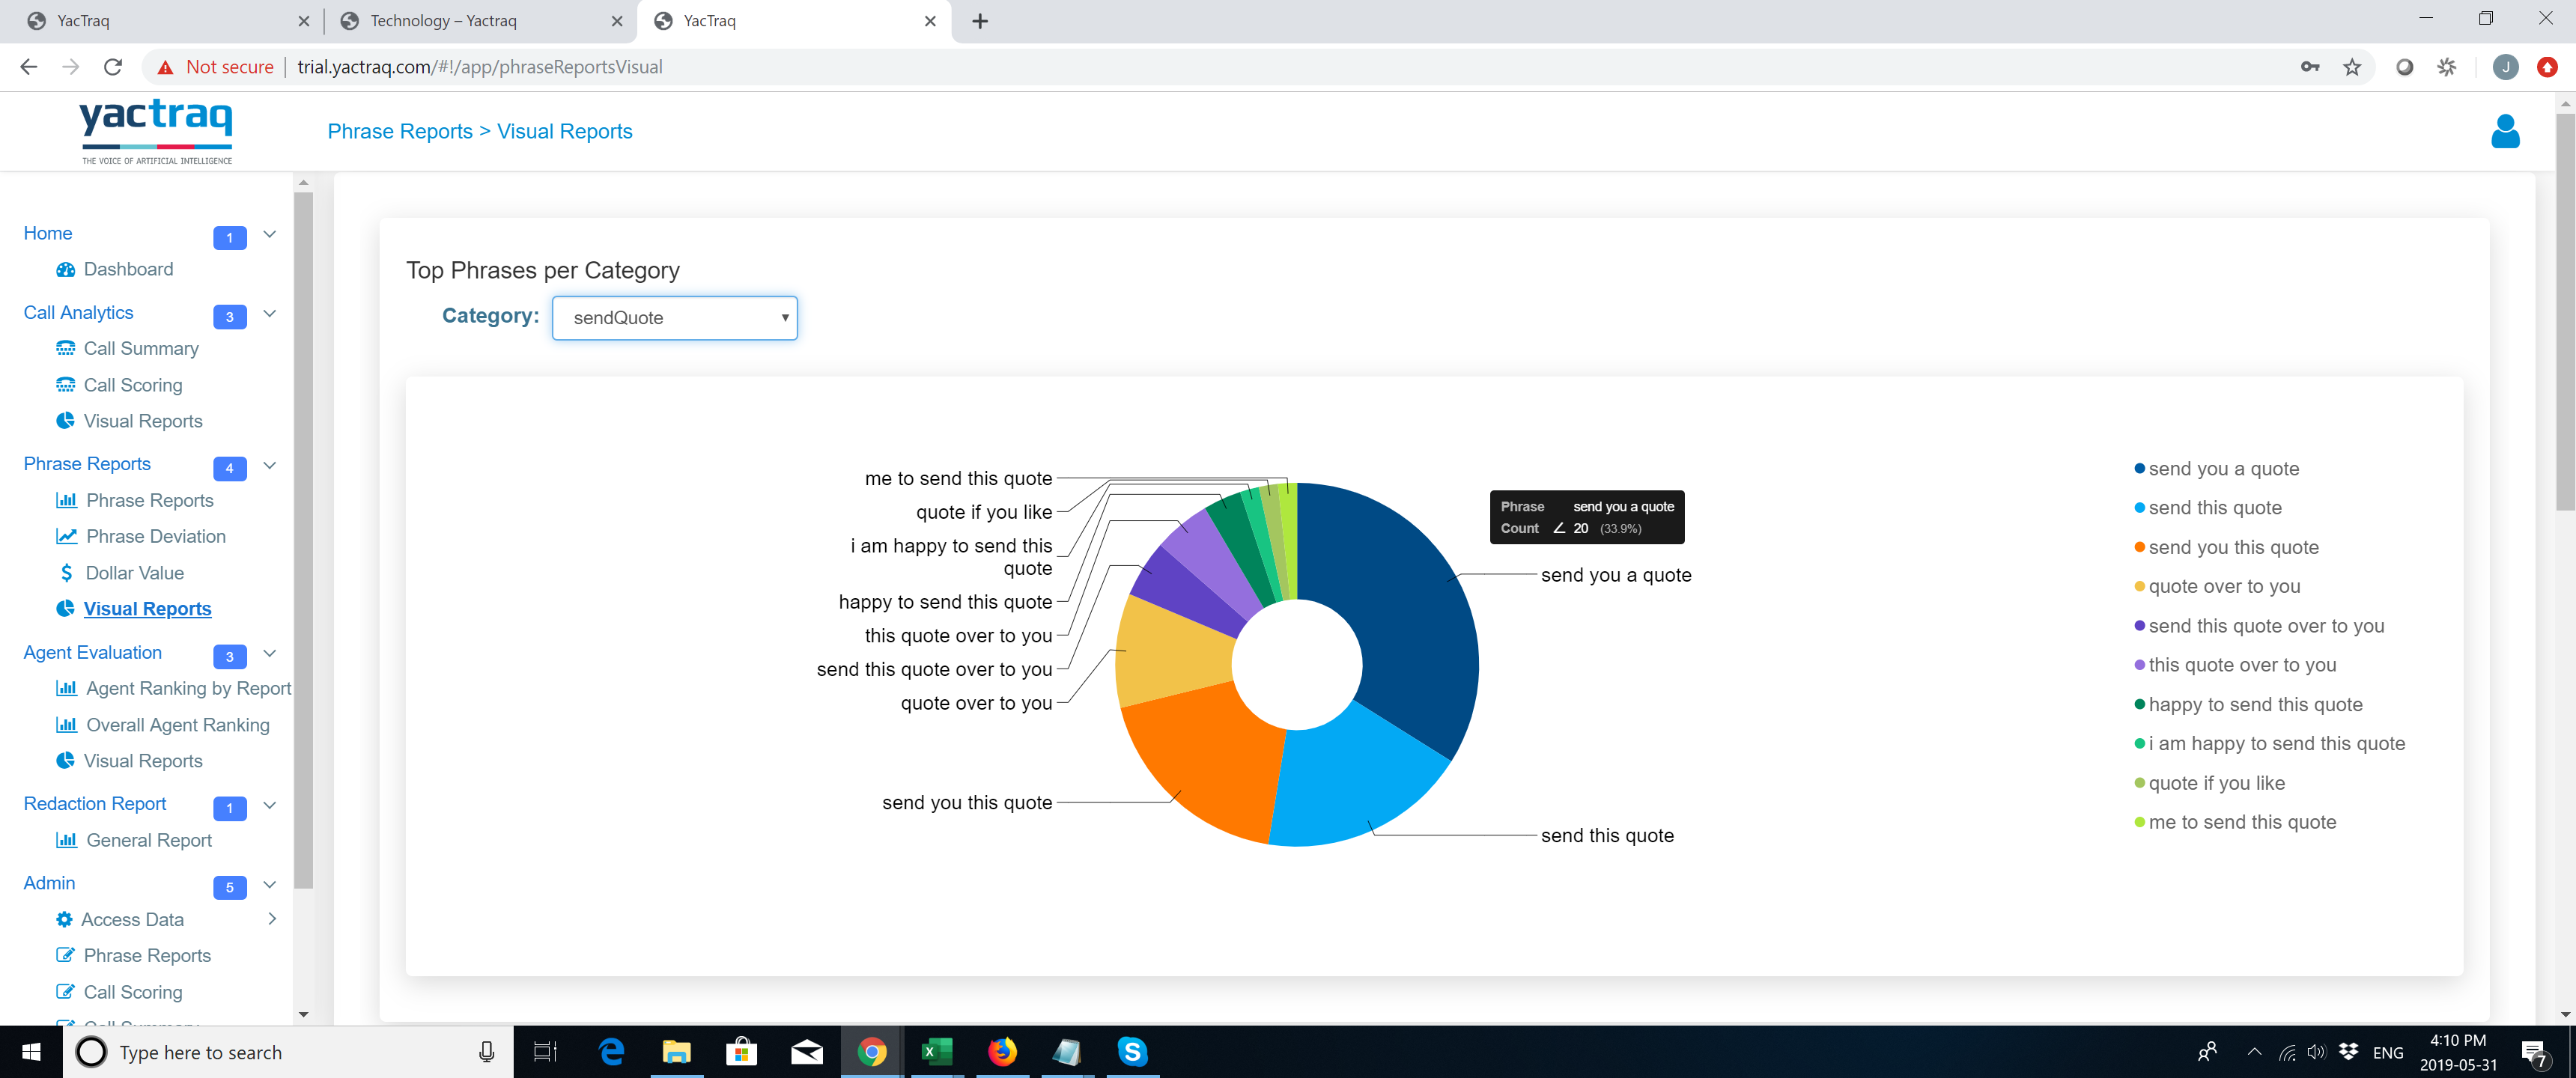Screen dimensions: 2576x1078
Task: Click the bookmark star icon
Action: [x=2352, y=67]
